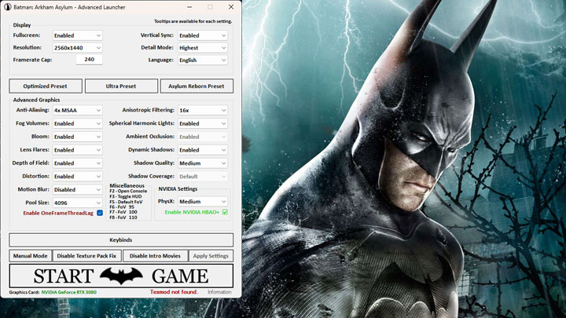Image resolution: width=566 pixels, height=318 pixels.
Task: Click the Apply Settings button
Action: (x=211, y=256)
